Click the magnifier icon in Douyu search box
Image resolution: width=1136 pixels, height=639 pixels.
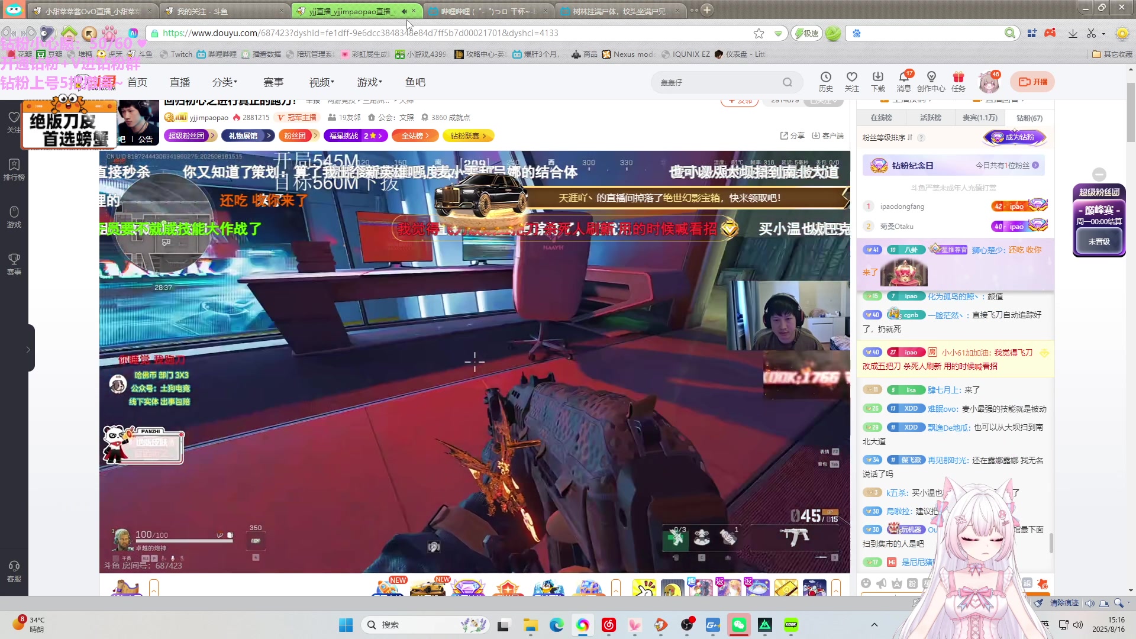coord(787,82)
